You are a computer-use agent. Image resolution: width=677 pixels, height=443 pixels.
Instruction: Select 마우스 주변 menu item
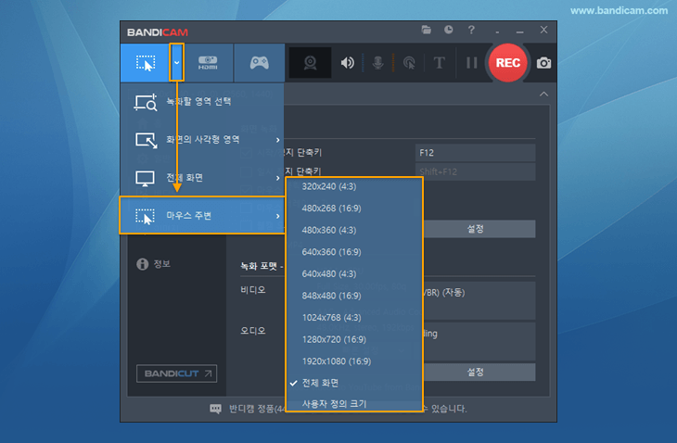point(202,215)
